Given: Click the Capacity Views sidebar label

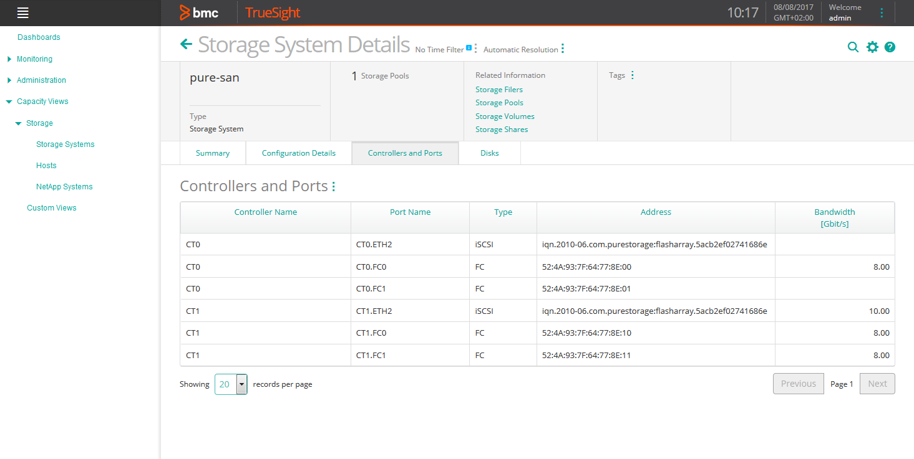Looking at the screenshot, I should point(42,102).
